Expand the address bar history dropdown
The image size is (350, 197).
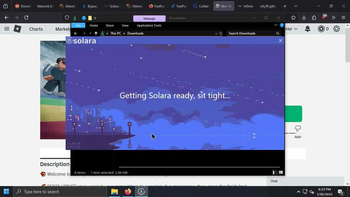[216, 33]
